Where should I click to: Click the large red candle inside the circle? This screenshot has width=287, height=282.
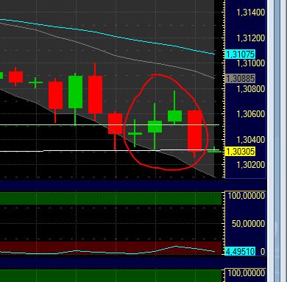click(195, 131)
